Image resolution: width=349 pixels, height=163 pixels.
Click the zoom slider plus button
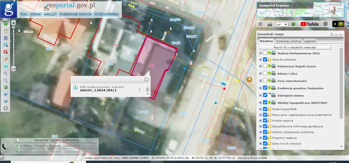click(x=13, y=23)
